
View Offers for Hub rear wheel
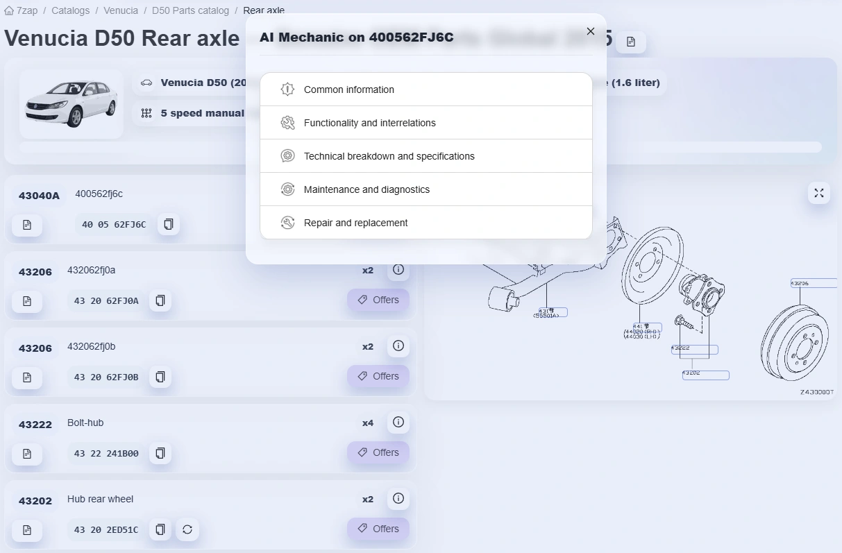pos(378,529)
